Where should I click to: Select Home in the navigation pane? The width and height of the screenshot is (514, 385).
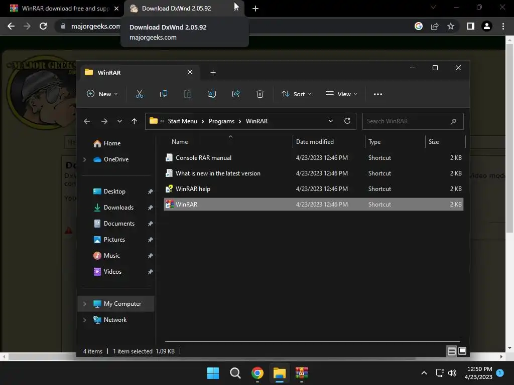(112, 143)
